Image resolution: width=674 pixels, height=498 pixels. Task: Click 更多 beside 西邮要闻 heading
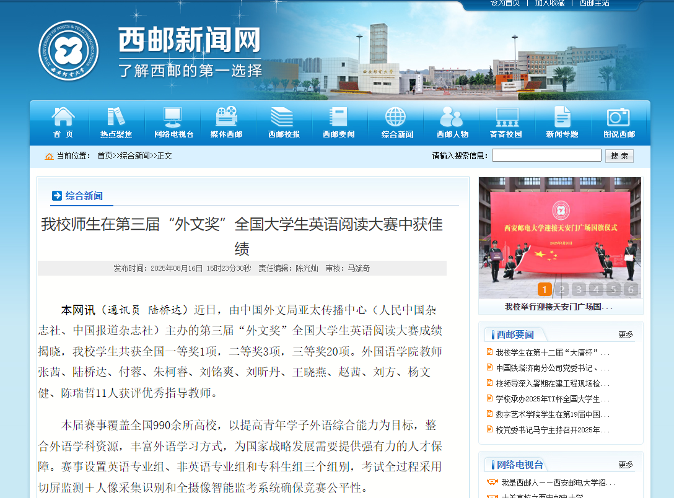(626, 334)
